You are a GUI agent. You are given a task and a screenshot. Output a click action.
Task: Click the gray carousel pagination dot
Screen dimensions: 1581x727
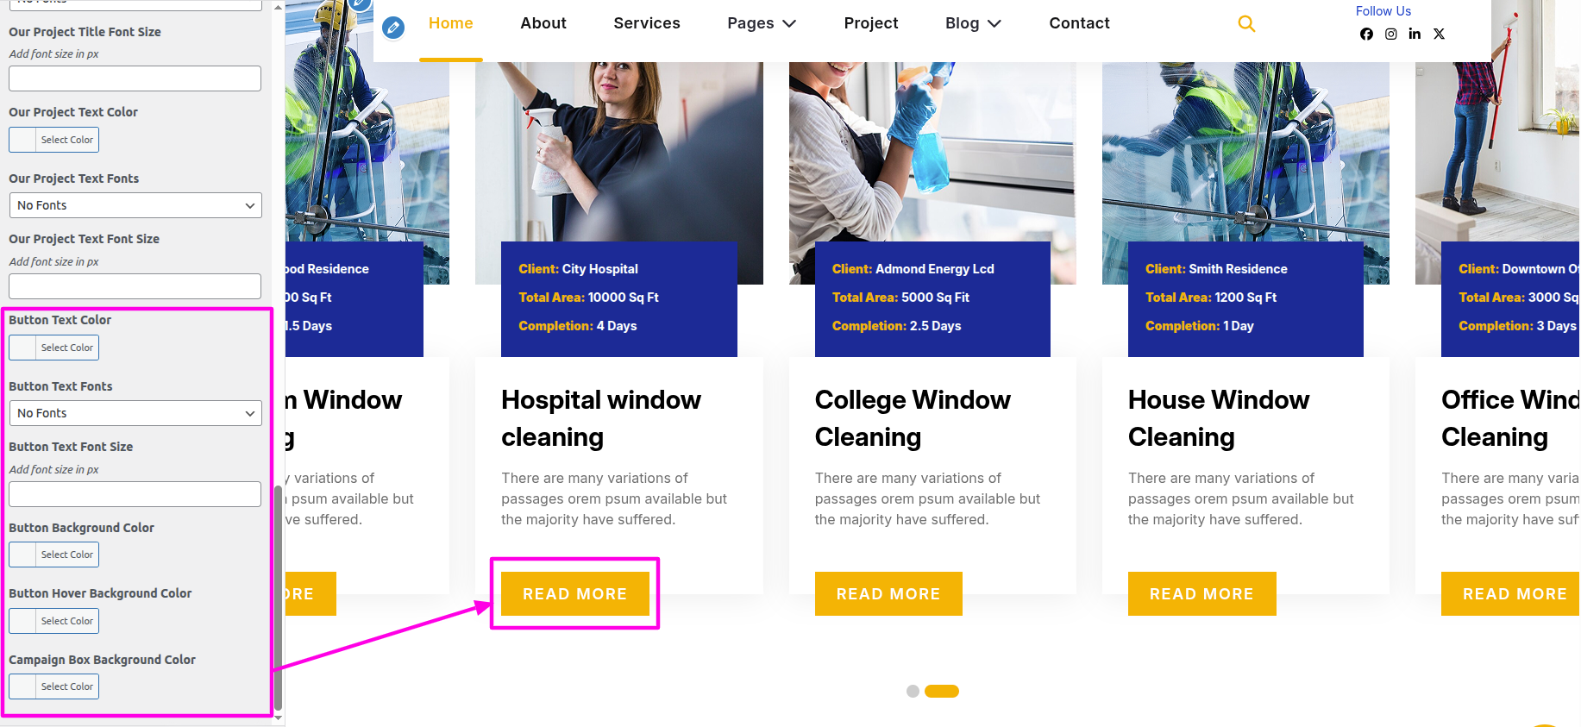click(x=913, y=691)
